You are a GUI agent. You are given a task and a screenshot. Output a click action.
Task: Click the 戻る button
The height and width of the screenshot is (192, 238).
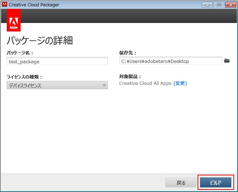(x=181, y=182)
